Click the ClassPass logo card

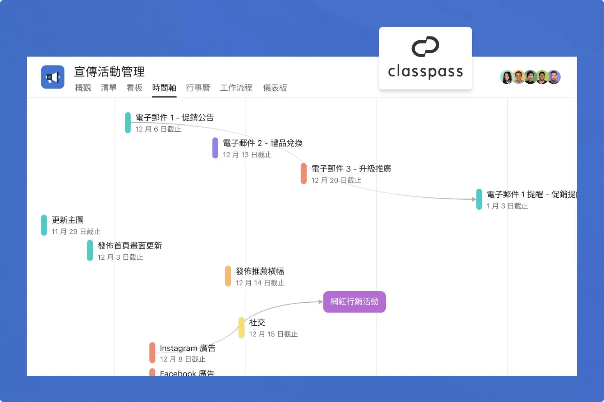tap(426, 58)
